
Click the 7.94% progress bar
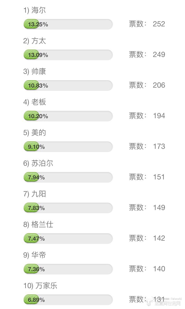[68, 177]
